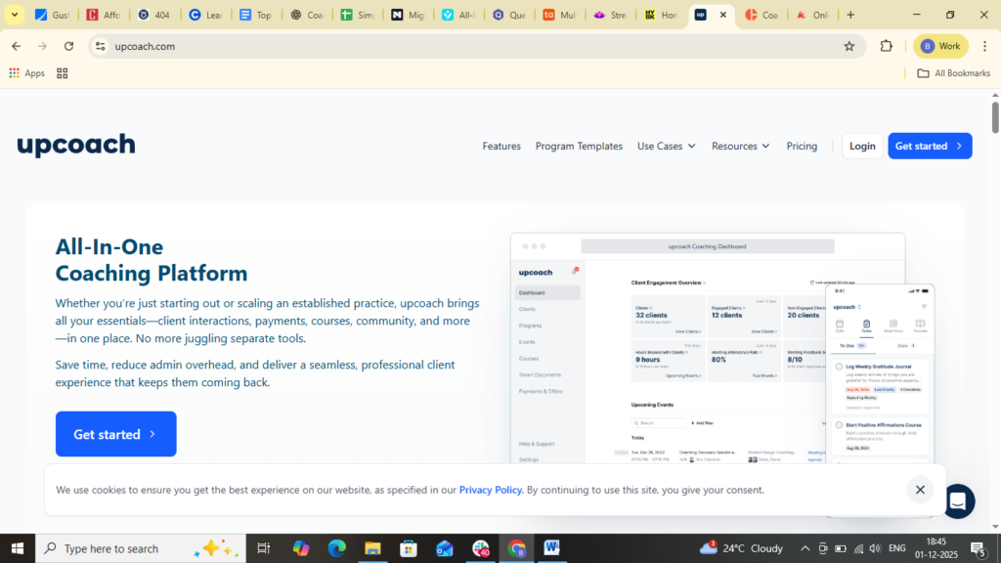Expand the Resources dropdown menu
Screen dimensions: 1001x563
(740, 146)
